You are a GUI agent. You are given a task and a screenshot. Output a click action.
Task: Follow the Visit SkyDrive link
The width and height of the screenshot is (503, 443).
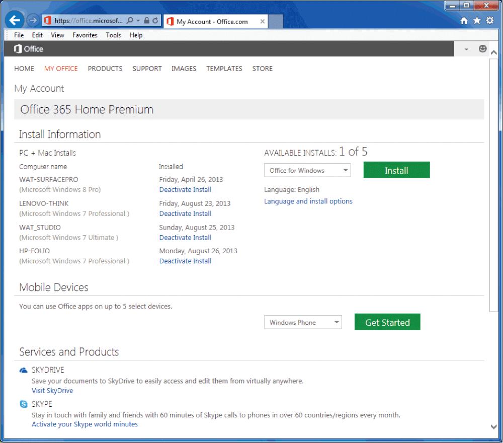pos(52,390)
